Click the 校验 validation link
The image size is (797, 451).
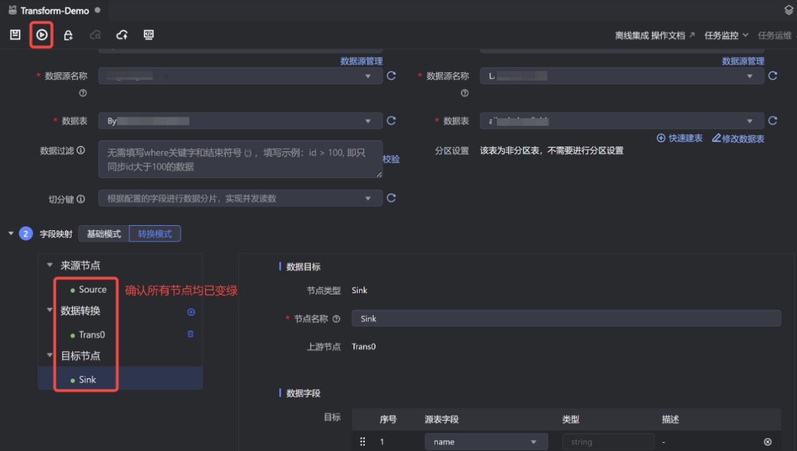[x=392, y=159]
